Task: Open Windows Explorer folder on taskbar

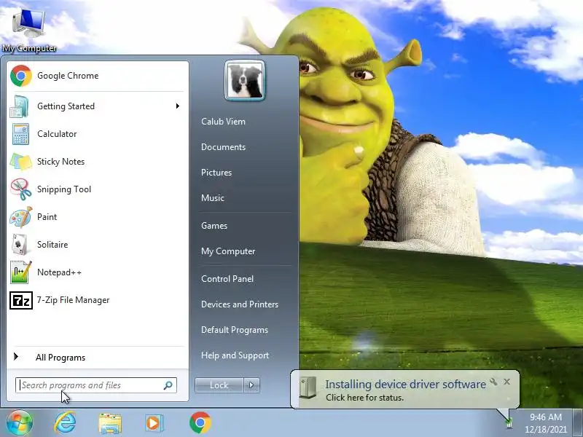Action: click(110, 423)
